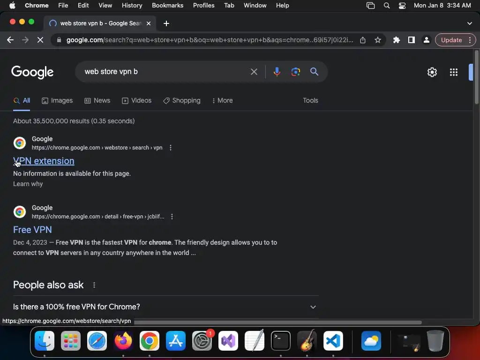Clear the Google search box

[x=254, y=72]
